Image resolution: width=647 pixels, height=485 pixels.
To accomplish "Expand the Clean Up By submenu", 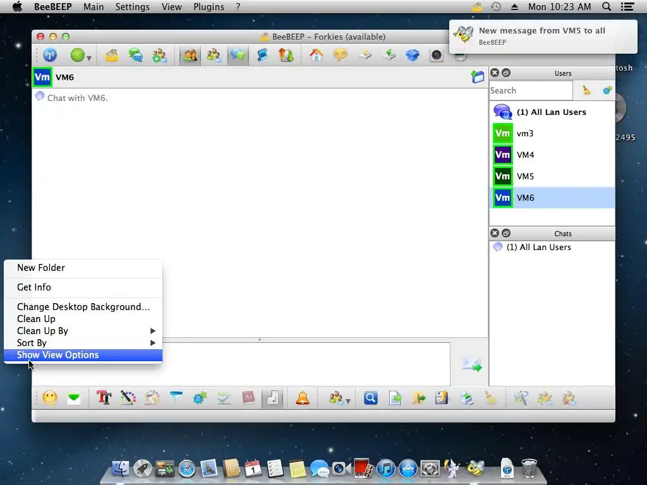I will [83, 331].
